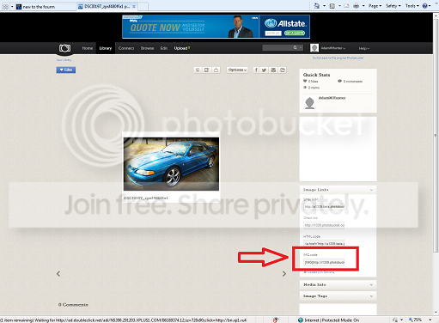The image size is (439, 323).
Task: Open the Options dropdown above photo
Action: coord(237,70)
